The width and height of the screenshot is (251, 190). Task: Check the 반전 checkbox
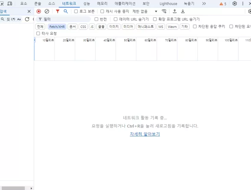click(x=96, y=19)
